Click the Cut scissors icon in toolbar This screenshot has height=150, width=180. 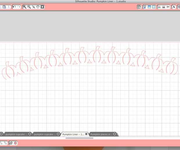[9, 7]
